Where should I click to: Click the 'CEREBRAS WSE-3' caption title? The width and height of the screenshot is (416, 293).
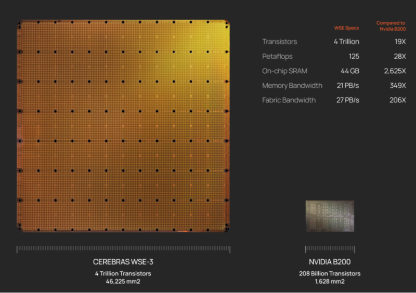click(x=123, y=263)
